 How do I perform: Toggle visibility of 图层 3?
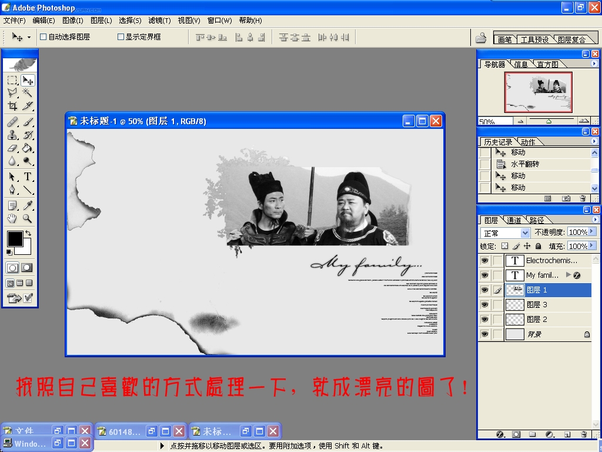tap(485, 304)
